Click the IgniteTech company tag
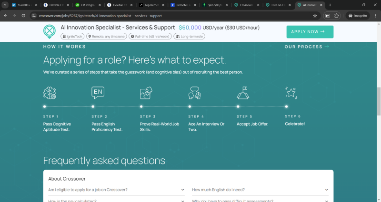Screen dimensions: 381x202 tap(72, 37)
